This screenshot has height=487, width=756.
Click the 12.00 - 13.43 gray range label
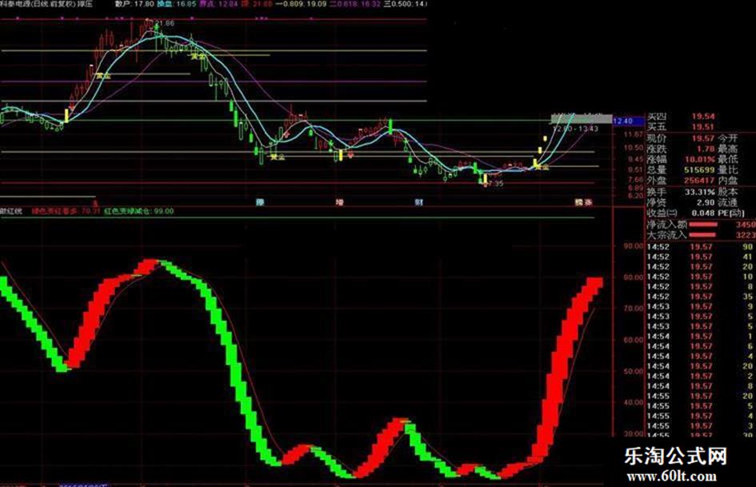coord(575,129)
